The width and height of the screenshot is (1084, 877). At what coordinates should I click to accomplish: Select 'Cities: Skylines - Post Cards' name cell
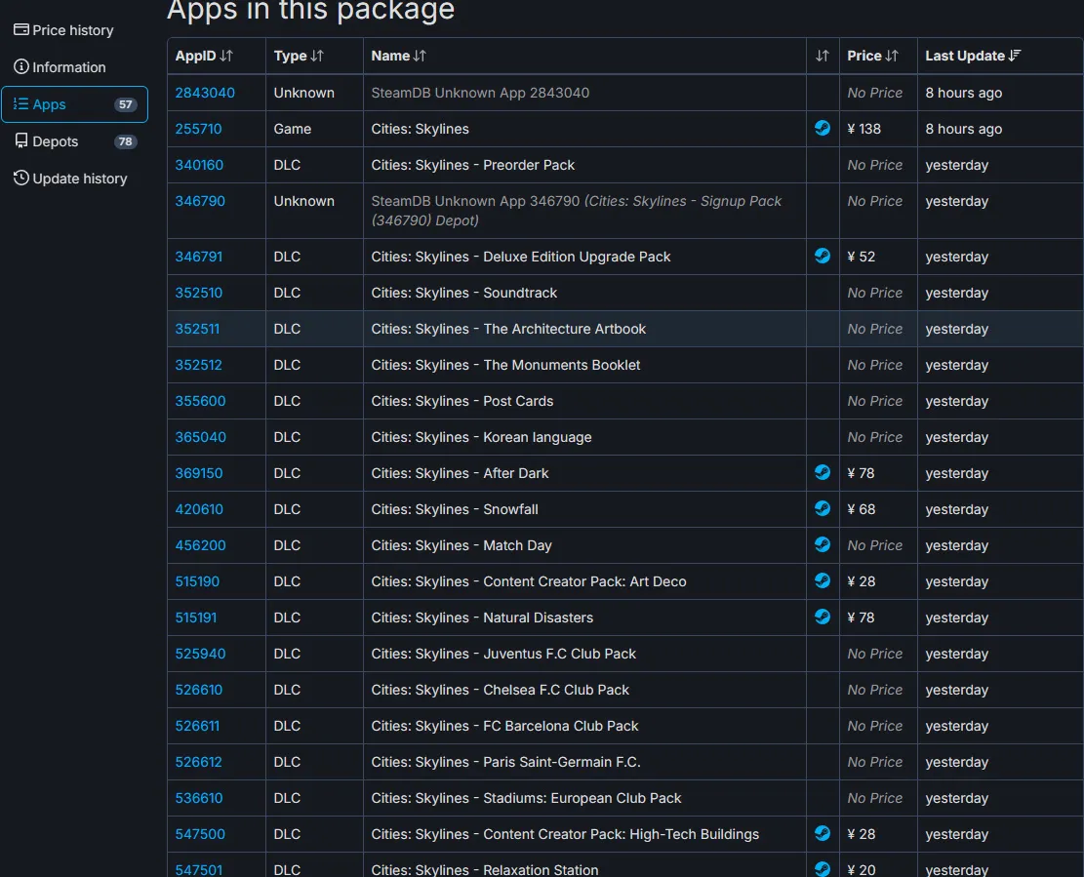click(x=584, y=401)
